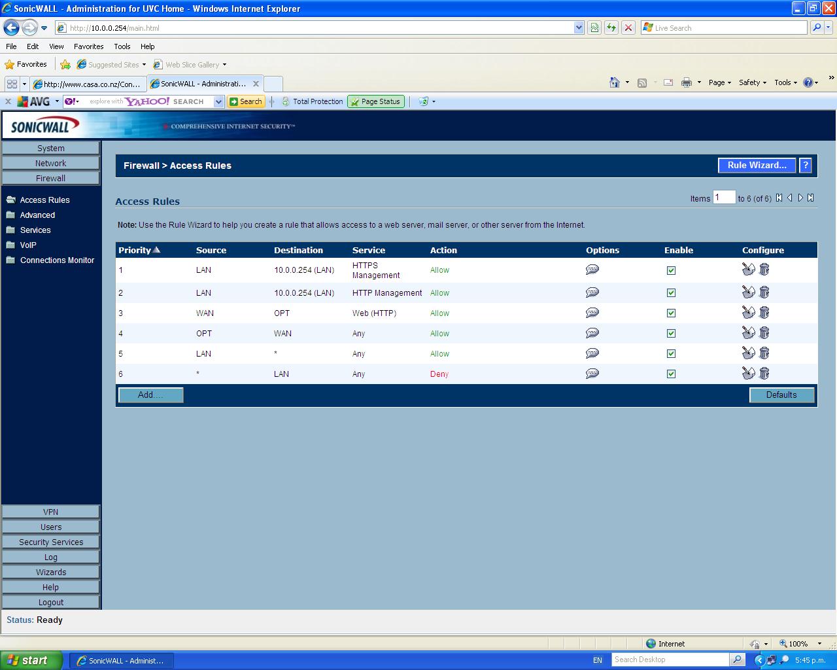837x670 pixels.
Task: Edit rule 5 configuration
Action: tap(749, 353)
